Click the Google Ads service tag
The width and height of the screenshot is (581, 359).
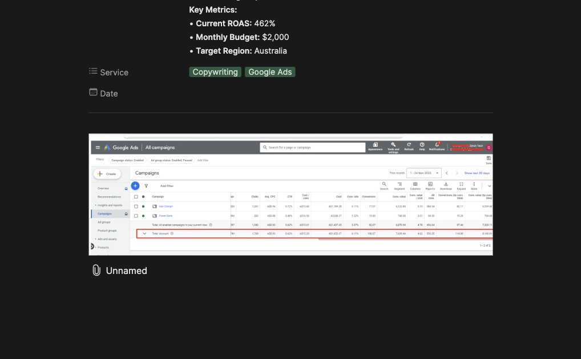270,72
